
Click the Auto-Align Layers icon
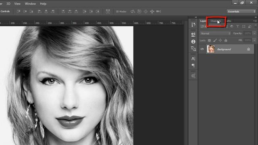108,11
